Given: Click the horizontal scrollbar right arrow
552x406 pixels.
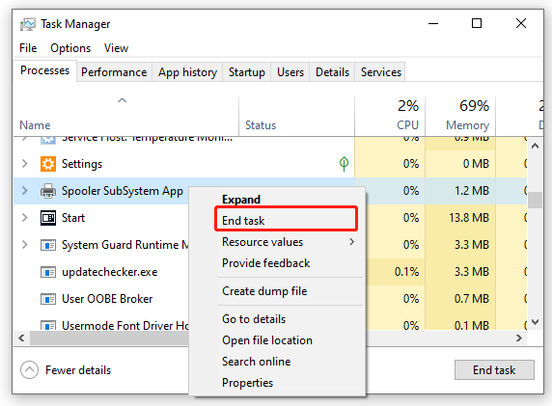Looking at the screenshot, I should coord(519,338).
